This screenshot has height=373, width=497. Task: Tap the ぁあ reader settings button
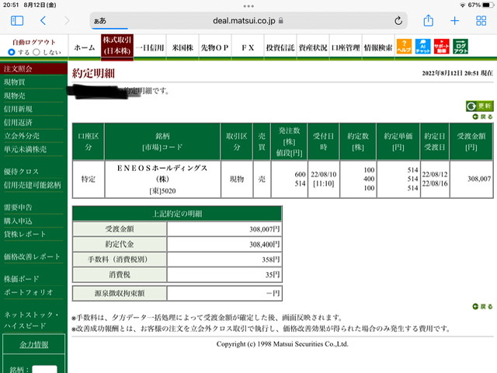[x=100, y=21]
